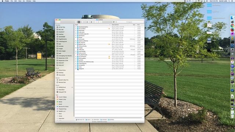Select the images folder row in list

tap(109, 48)
